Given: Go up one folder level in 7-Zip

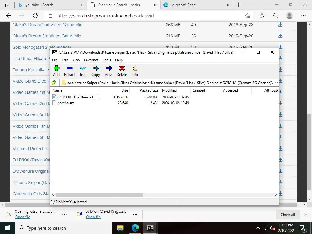Looking at the screenshot, I should (x=54, y=83).
